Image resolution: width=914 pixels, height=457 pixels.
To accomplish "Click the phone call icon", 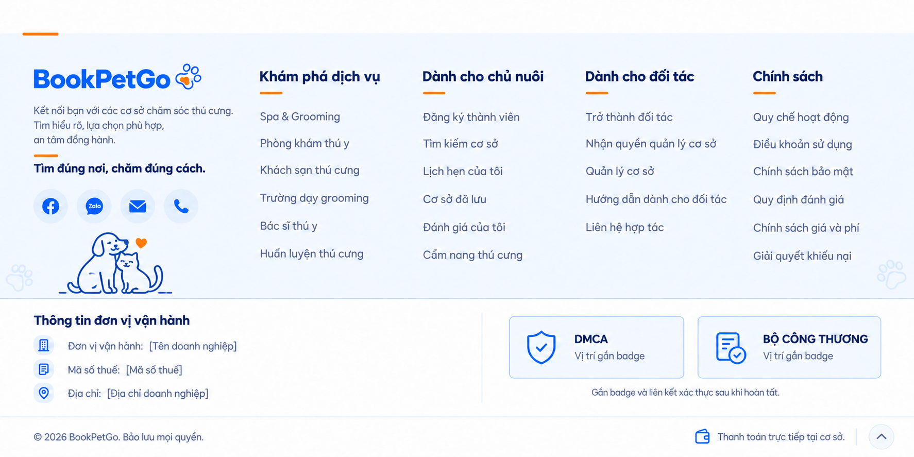I will click(x=181, y=206).
